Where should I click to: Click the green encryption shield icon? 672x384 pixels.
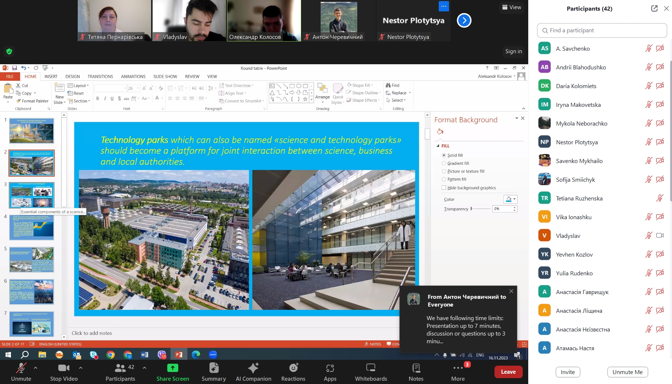(x=9, y=51)
